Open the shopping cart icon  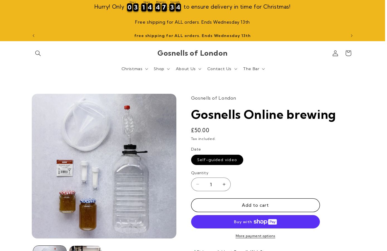tap(348, 53)
